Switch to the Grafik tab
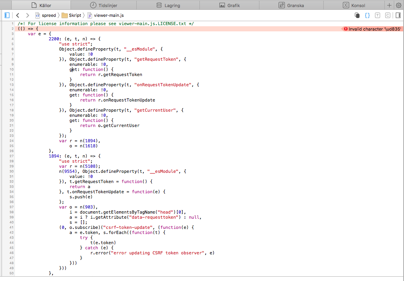 point(229,5)
